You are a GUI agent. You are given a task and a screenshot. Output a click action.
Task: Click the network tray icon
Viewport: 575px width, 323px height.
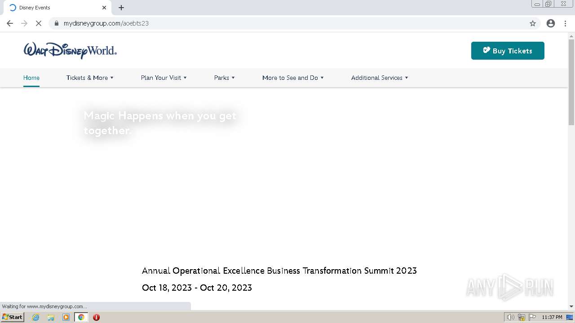(522, 317)
